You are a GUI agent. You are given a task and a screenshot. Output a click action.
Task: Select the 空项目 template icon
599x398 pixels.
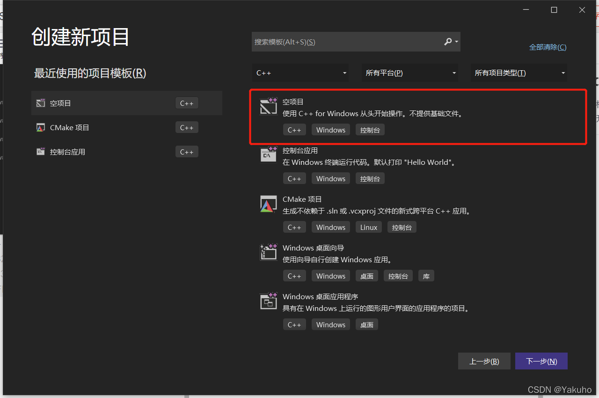(x=268, y=106)
